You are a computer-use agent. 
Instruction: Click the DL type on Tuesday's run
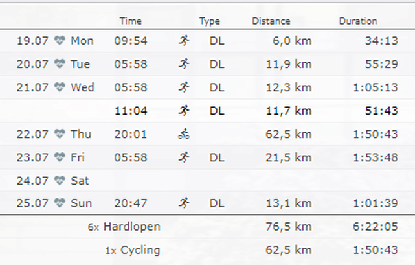click(x=217, y=64)
